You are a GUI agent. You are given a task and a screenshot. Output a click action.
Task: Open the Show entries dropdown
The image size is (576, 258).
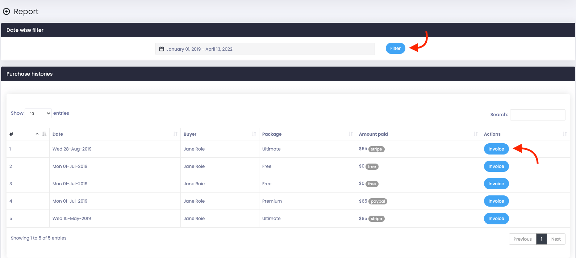tap(38, 113)
